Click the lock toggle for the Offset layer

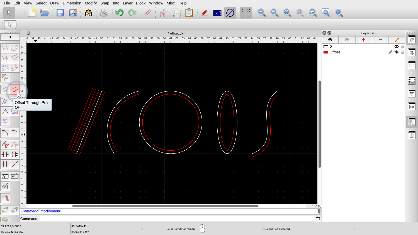pos(402,52)
